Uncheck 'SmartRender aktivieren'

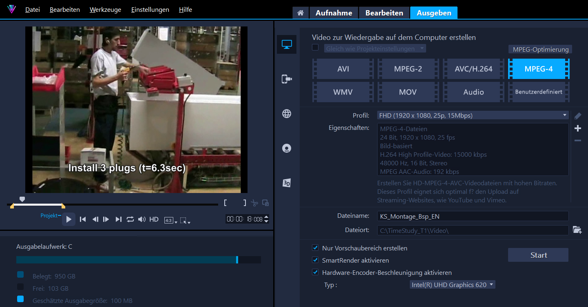(315, 260)
